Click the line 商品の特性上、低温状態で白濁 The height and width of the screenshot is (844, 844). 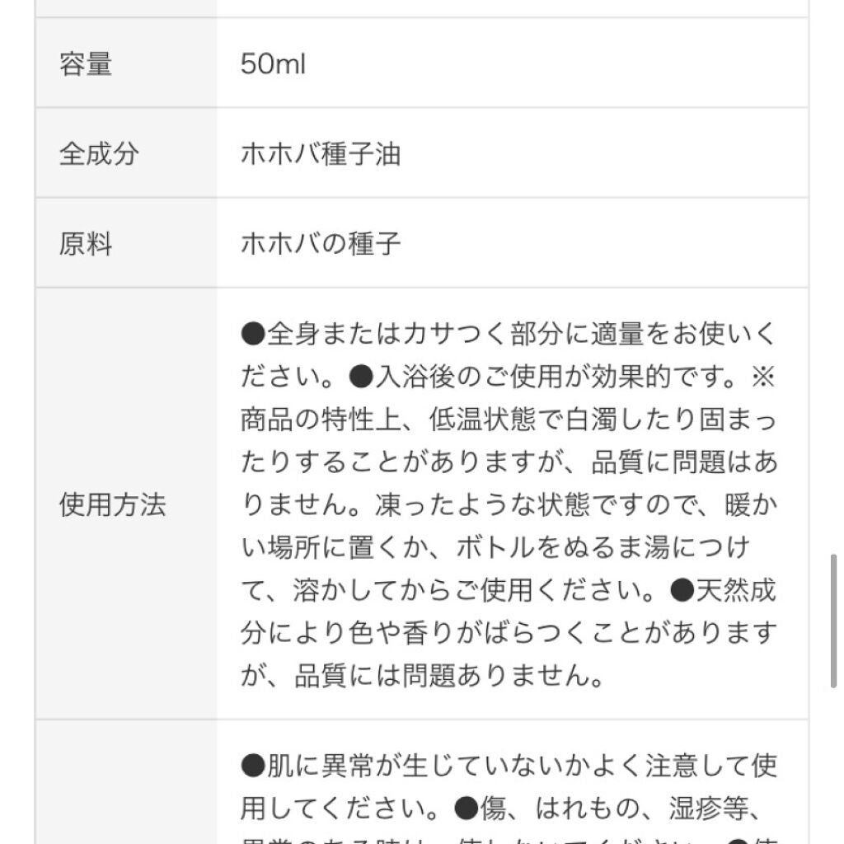509,420
